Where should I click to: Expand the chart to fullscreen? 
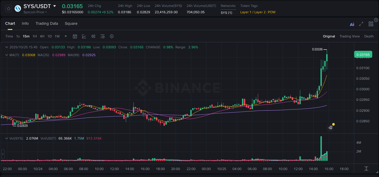[361, 24]
